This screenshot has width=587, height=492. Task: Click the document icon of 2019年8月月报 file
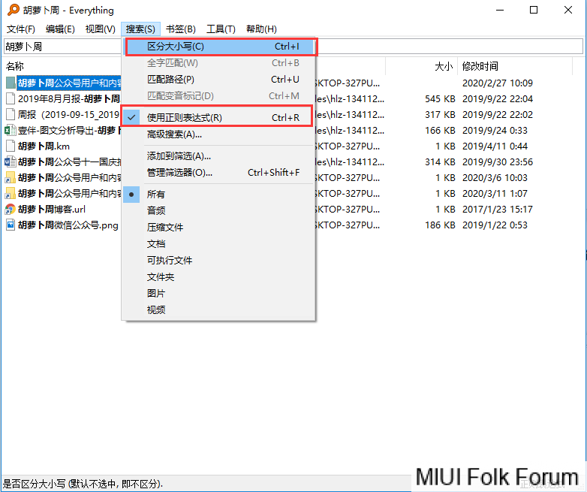[x=11, y=98]
